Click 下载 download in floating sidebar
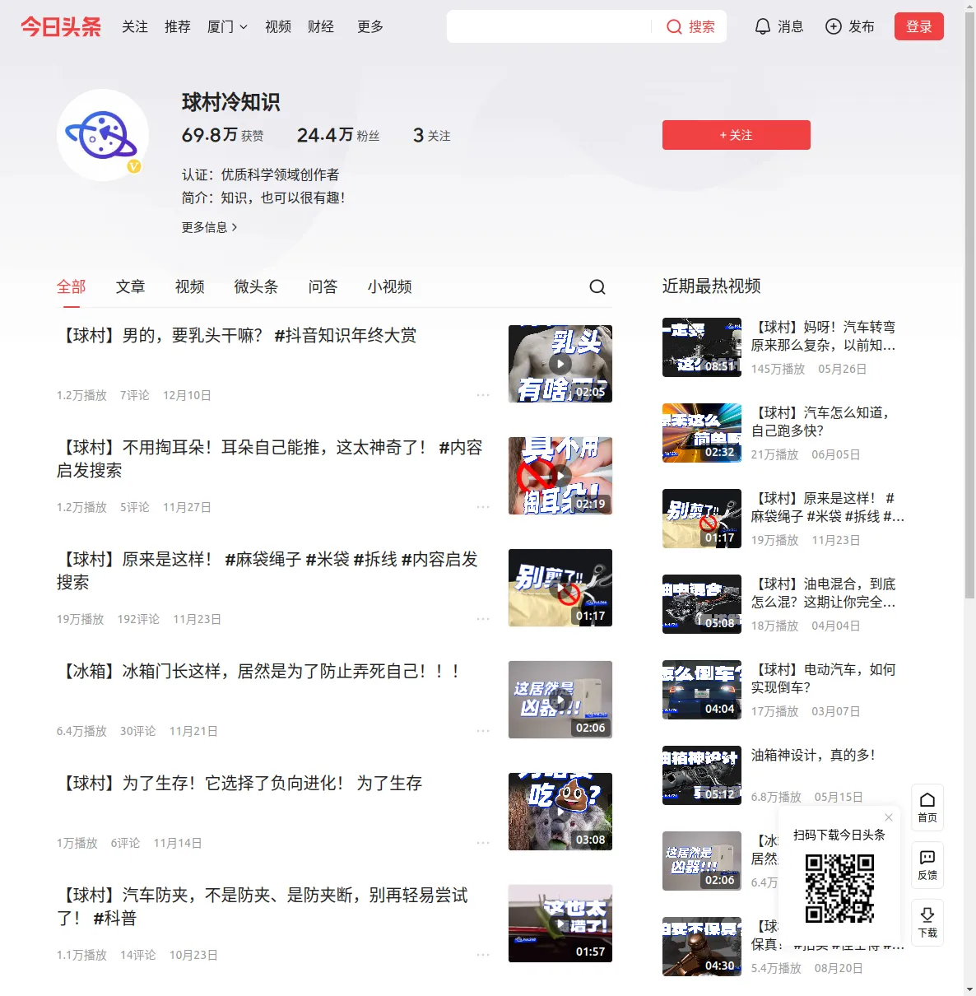Viewport: 976px width, 996px height. coord(927,923)
